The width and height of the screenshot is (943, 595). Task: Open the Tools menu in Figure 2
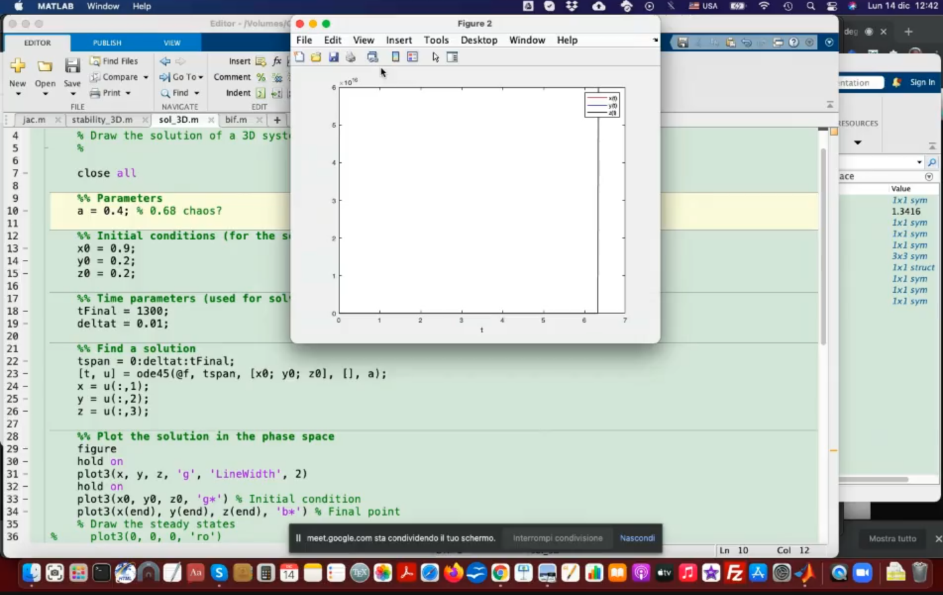[x=436, y=40]
